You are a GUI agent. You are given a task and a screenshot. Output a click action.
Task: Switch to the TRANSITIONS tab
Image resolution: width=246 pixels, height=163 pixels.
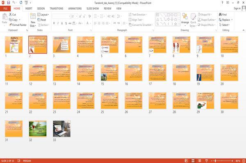(57, 9)
